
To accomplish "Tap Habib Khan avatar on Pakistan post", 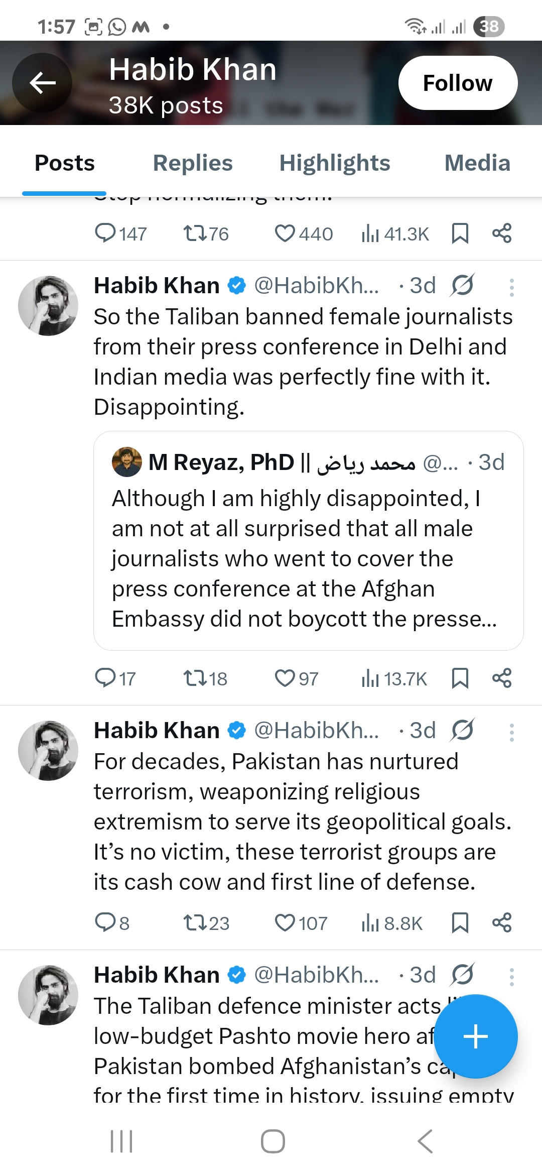I will pyautogui.click(x=48, y=751).
